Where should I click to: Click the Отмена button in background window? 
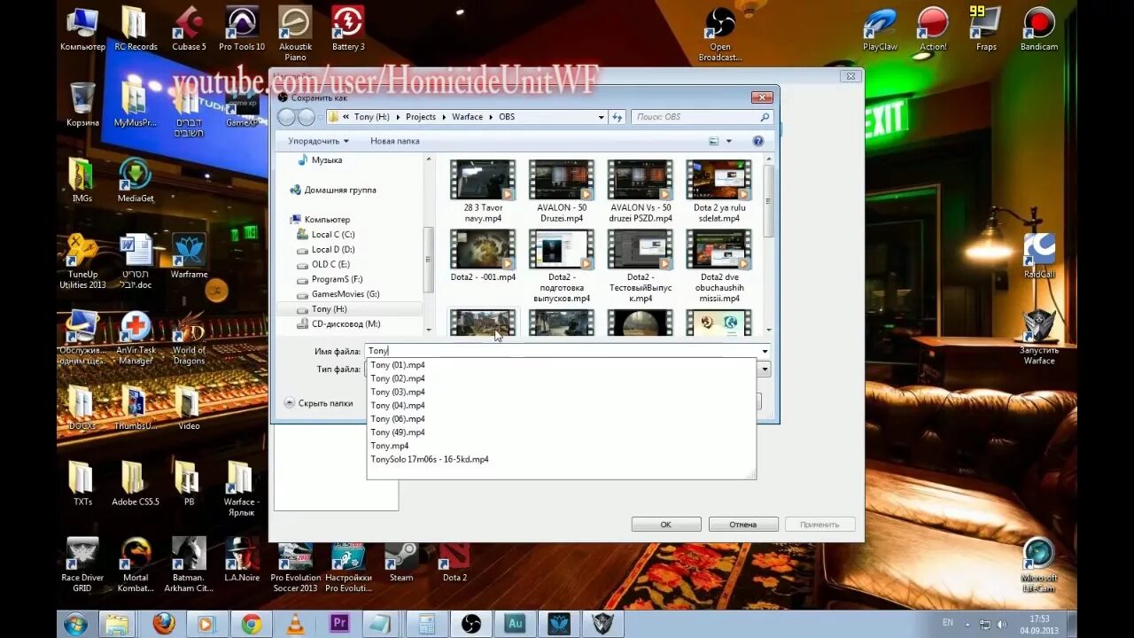pyautogui.click(x=743, y=525)
